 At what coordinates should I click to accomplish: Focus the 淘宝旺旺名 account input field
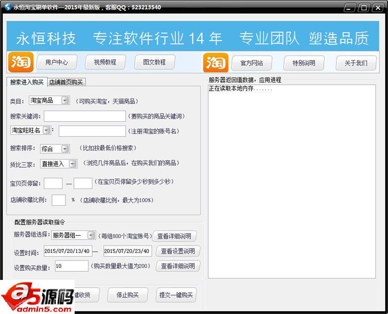click(93, 131)
